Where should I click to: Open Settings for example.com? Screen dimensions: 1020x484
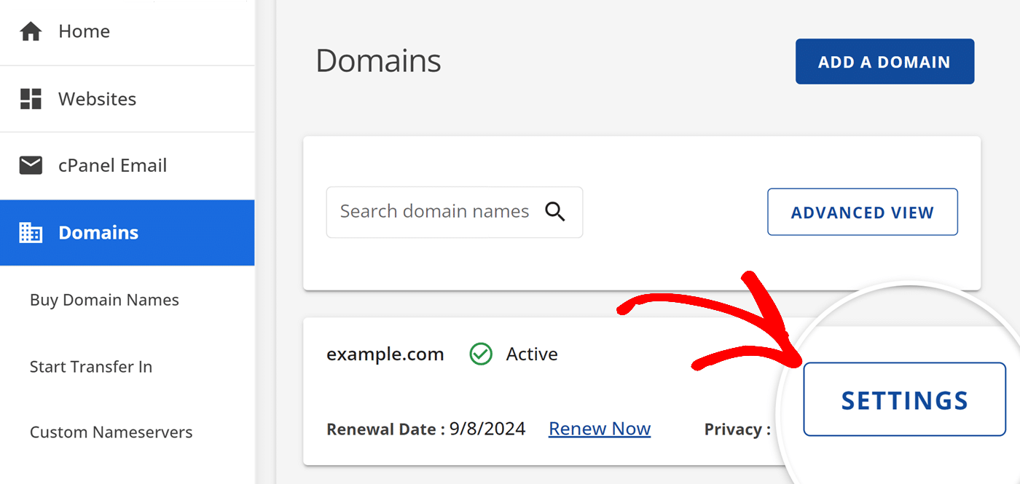pyautogui.click(x=904, y=400)
